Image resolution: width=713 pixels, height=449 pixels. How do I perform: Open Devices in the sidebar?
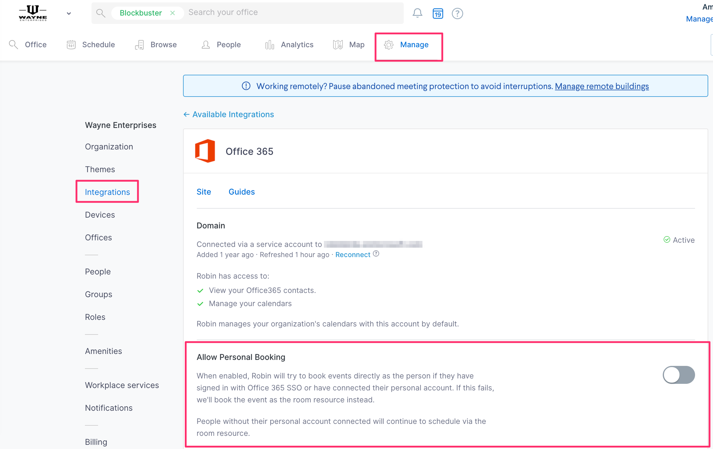tap(100, 215)
